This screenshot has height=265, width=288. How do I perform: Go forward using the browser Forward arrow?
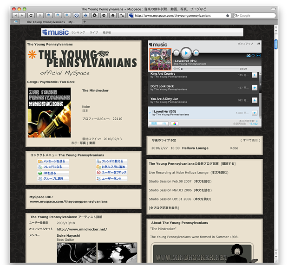pyautogui.click(x=22, y=15)
